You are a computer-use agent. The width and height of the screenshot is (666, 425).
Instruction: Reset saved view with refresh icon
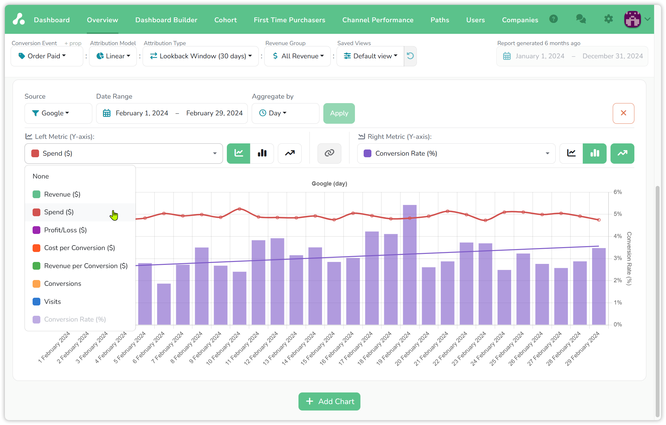(410, 56)
